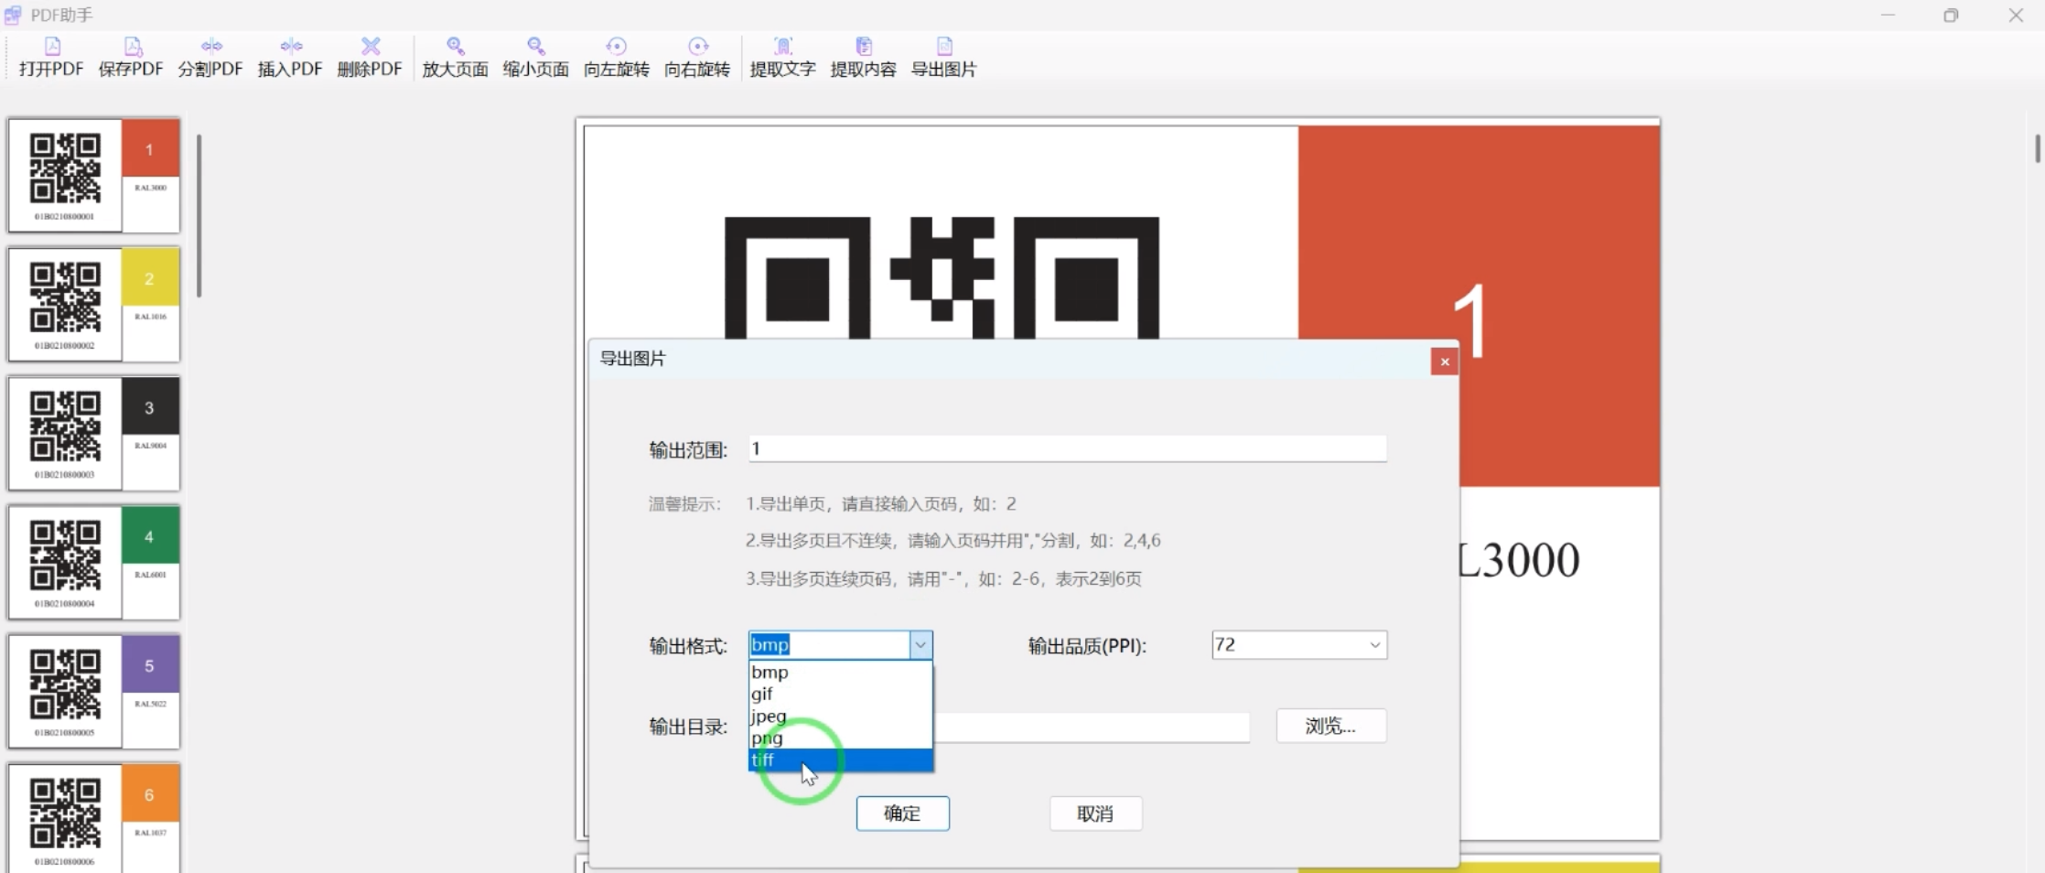Focus the 输出范围 page range field
Image resolution: width=2045 pixels, height=873 pixels.
point(1067,449)
